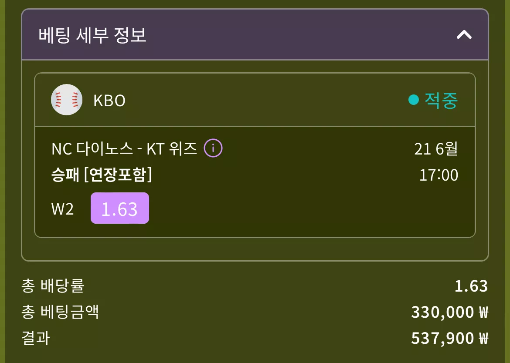Click the 21 6월 match date
Viewport: 510px width, 363px height.
coord(436,149)
